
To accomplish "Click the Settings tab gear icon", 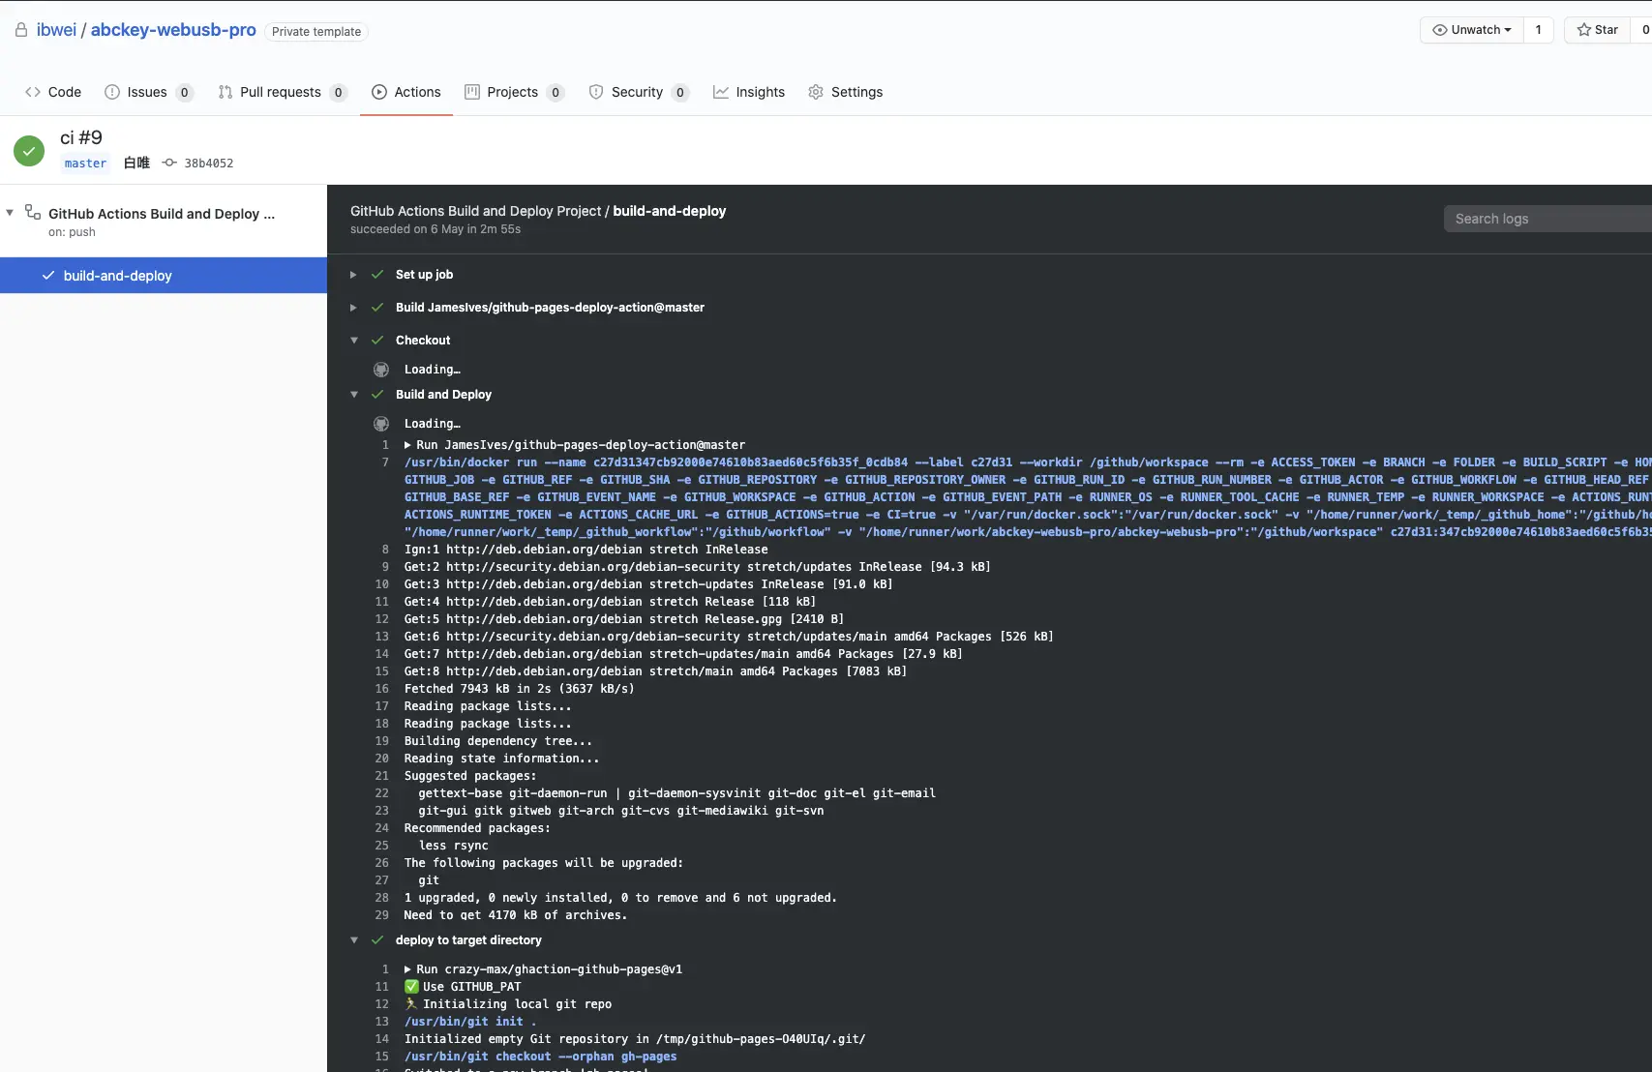I will (x=816, y=92).
